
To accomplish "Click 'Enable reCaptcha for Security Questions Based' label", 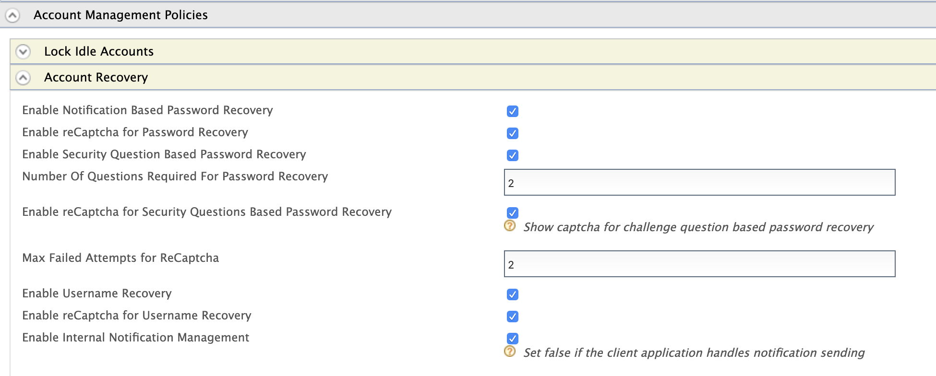I will point(207,212).
